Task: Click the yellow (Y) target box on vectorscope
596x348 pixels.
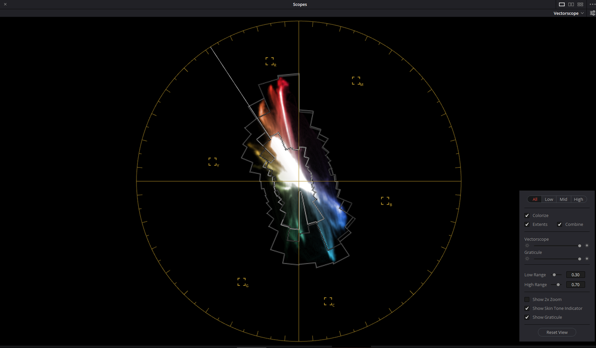Action: coord(213,162)
